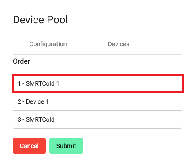Pick the '3 - SMRTCold' row

pyautogui.click(x=97, y=119)
